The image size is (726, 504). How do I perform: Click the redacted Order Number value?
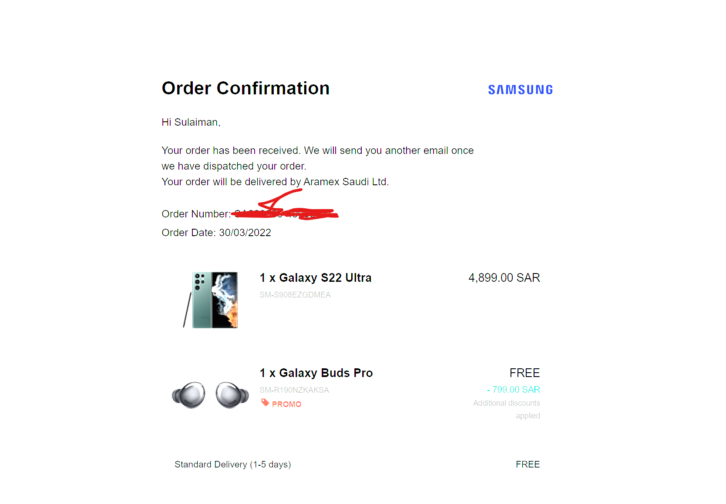(x=285, y=213)
